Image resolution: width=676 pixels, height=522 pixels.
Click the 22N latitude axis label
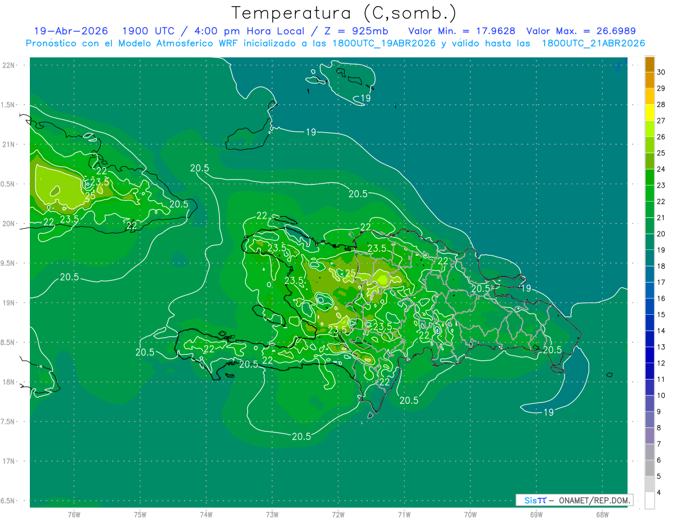coord(9,65)
